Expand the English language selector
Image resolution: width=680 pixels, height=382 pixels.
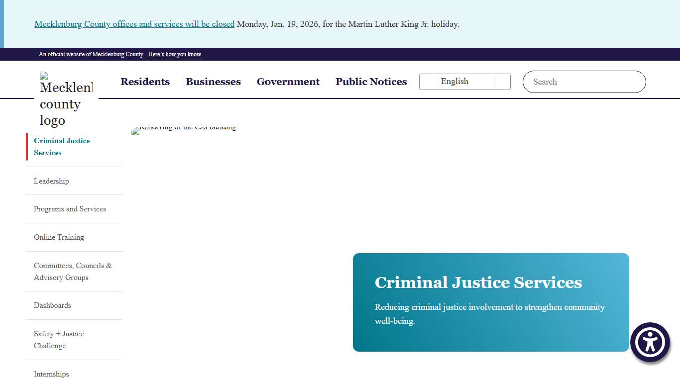(454, 82)
